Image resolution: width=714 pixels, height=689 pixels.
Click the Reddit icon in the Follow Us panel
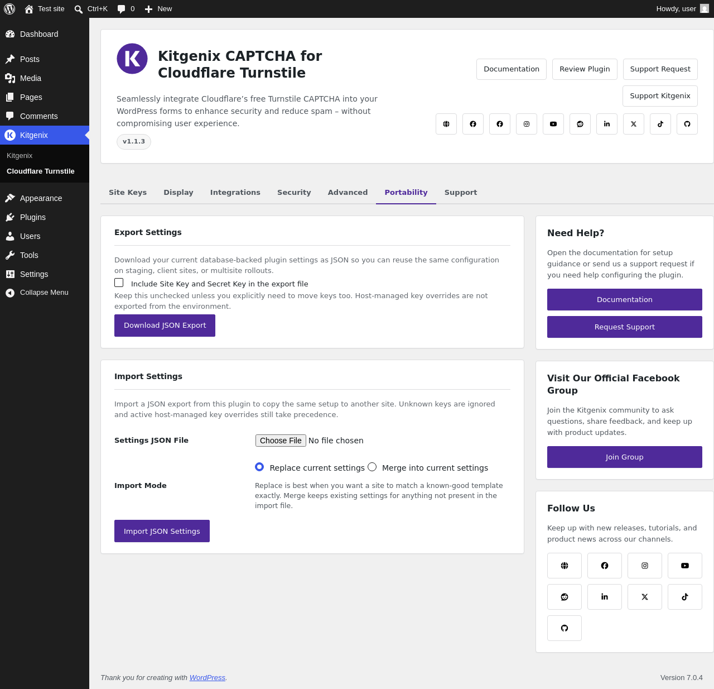565,597
